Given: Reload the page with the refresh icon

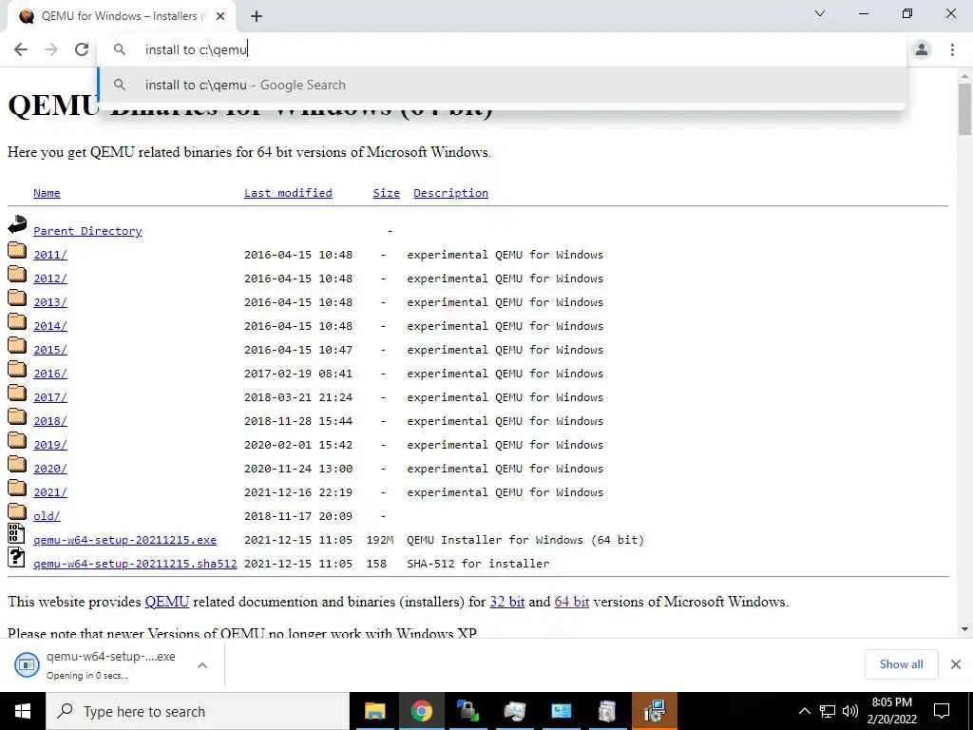Looking at the screenshot, I should (82, 49).
